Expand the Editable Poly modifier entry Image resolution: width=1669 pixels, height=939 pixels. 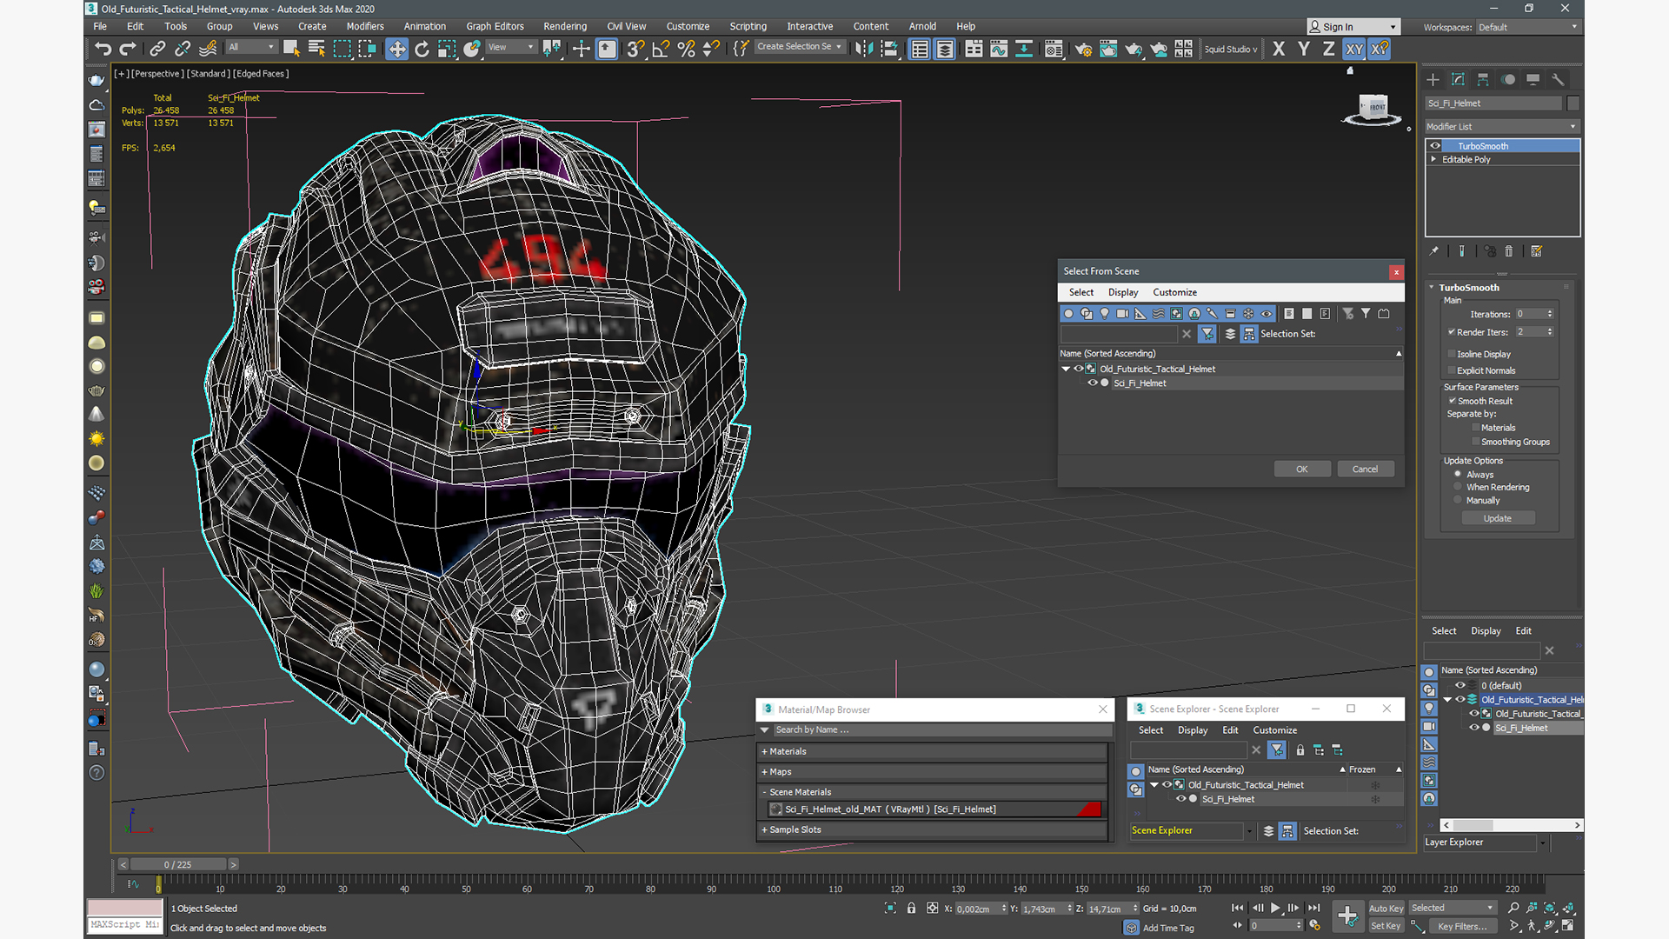(x=1433, y=159)
